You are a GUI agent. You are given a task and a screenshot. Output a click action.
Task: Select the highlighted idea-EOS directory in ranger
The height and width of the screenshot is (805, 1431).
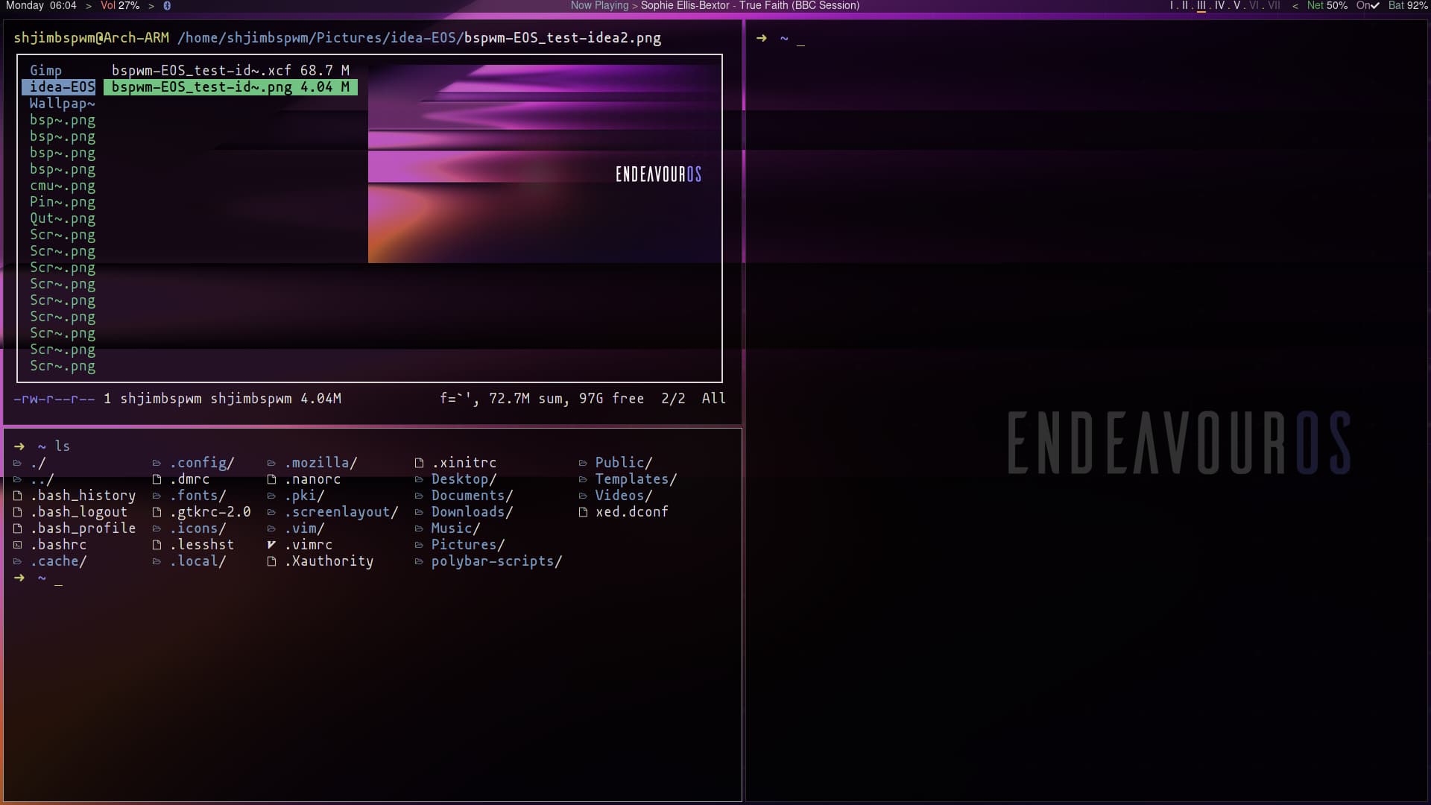(58, 87)
